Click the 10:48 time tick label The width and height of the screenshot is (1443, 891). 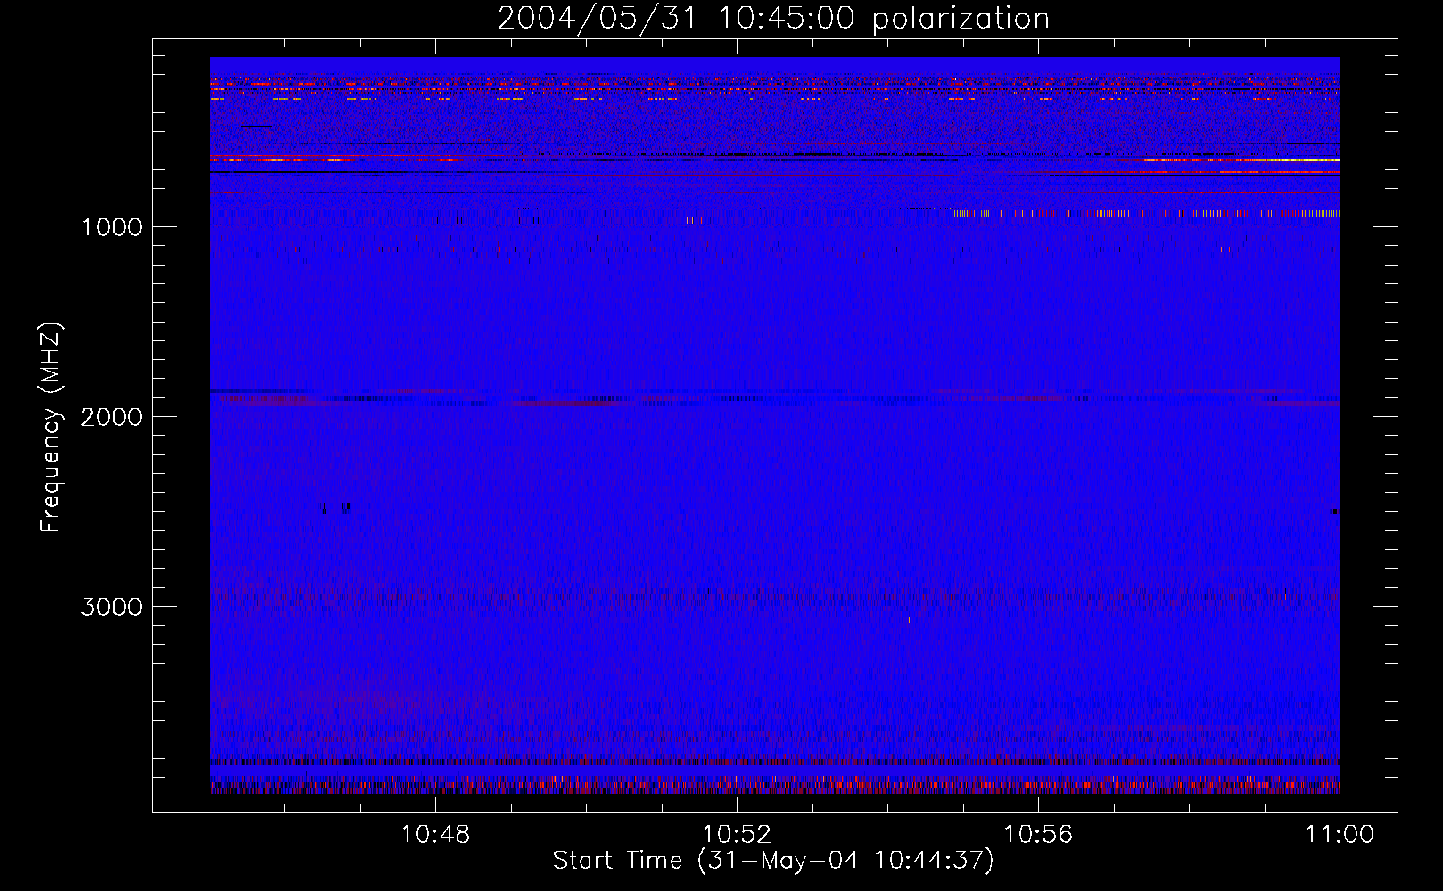click(435, 835)
